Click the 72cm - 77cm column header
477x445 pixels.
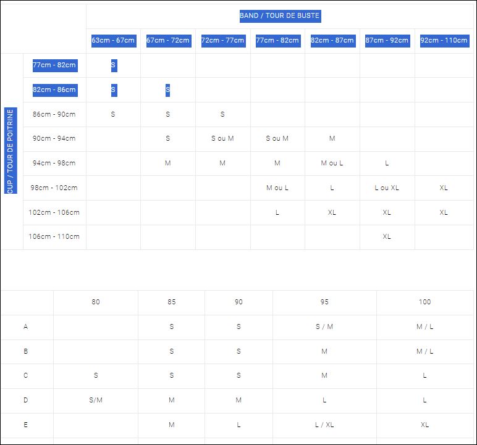click(222, 41)
